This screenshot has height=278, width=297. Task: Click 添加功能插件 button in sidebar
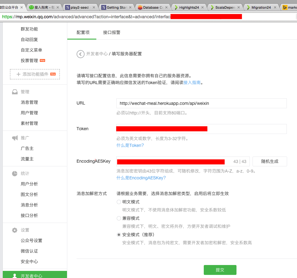pyautogui.click(x=35, y=74)
